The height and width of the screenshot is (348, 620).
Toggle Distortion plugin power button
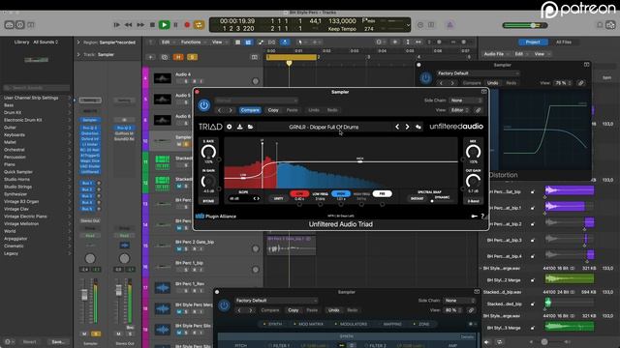click(x=426, y=77)
